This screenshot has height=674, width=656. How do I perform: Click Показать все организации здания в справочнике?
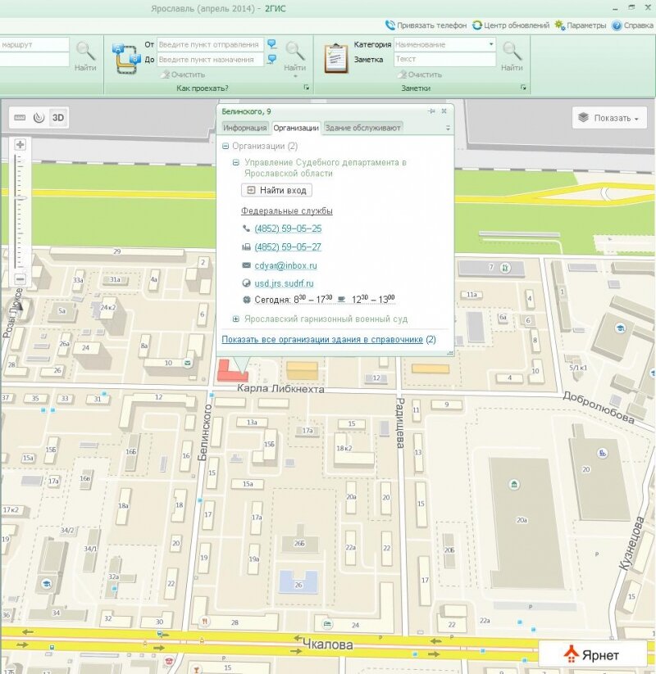(322, 340)
